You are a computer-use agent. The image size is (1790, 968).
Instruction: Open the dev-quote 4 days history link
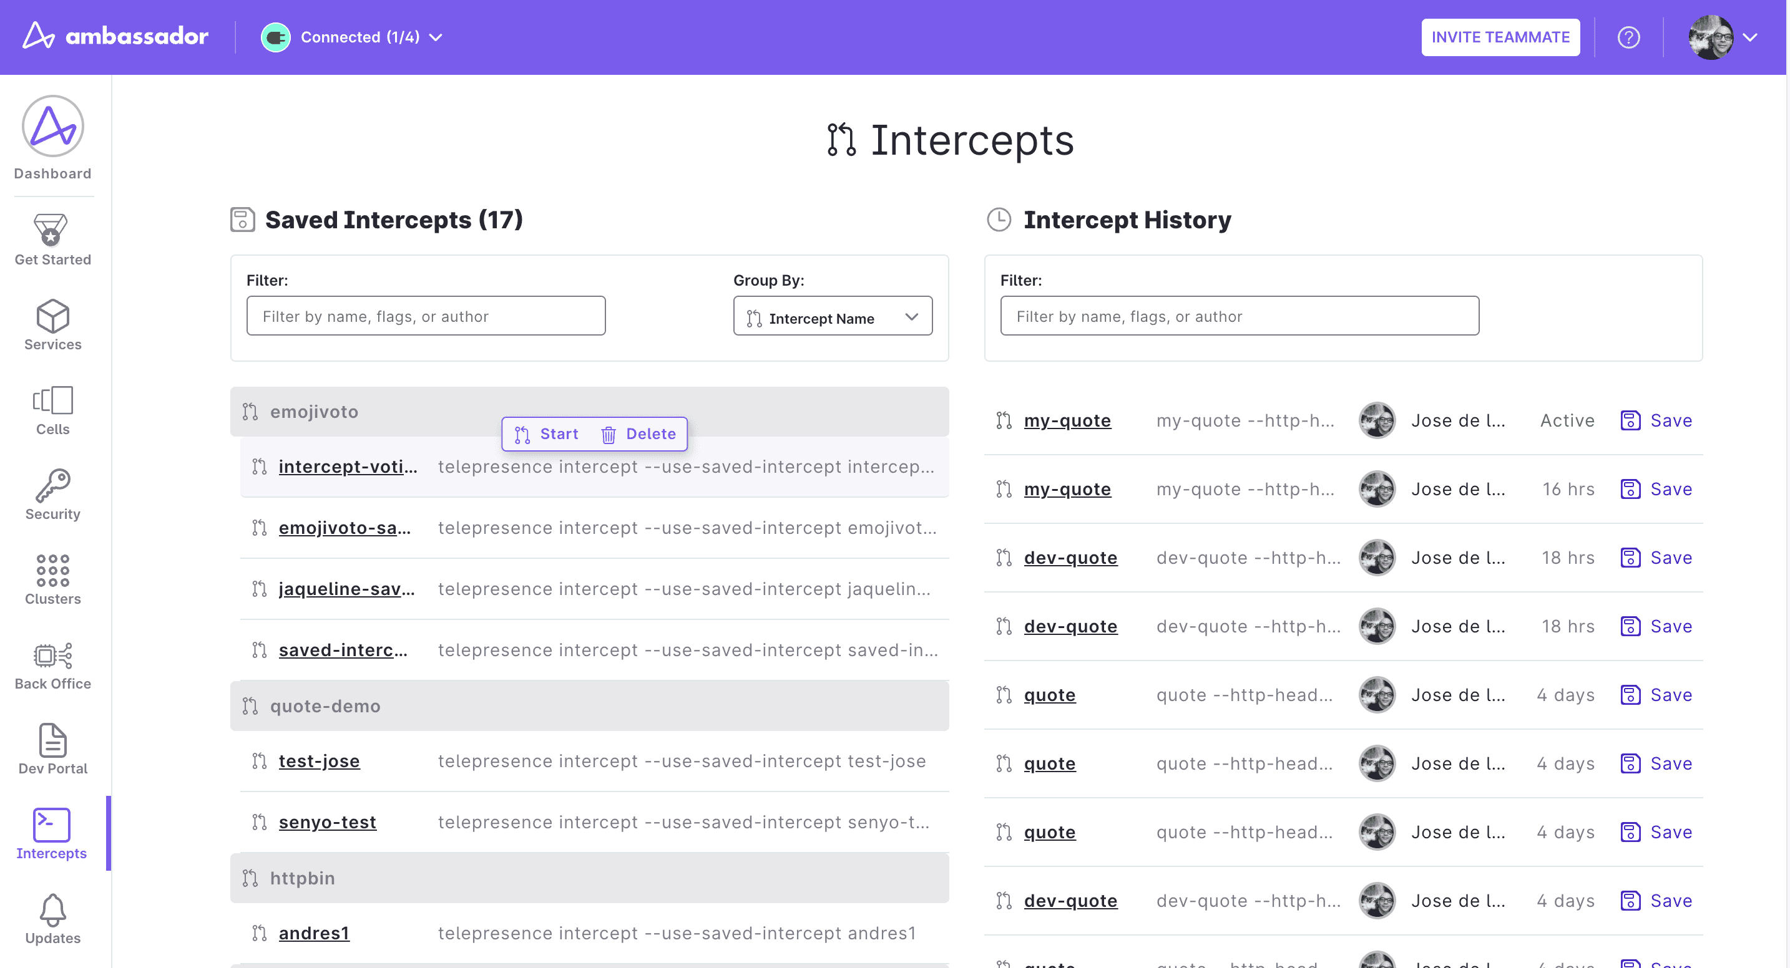coord(1071,901)
